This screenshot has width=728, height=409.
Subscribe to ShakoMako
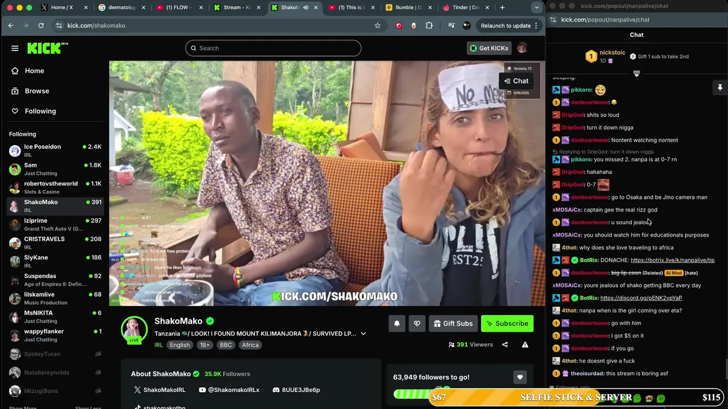(x=507, y=323)
